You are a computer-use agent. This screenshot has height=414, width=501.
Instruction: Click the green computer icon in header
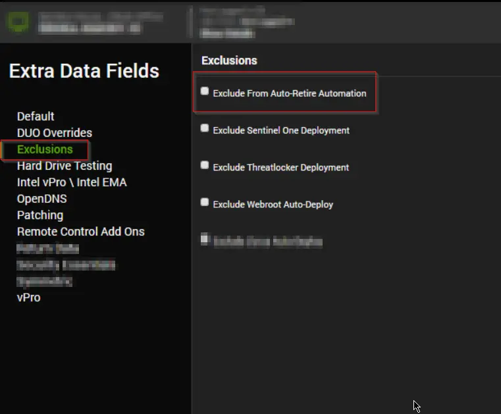18,22
